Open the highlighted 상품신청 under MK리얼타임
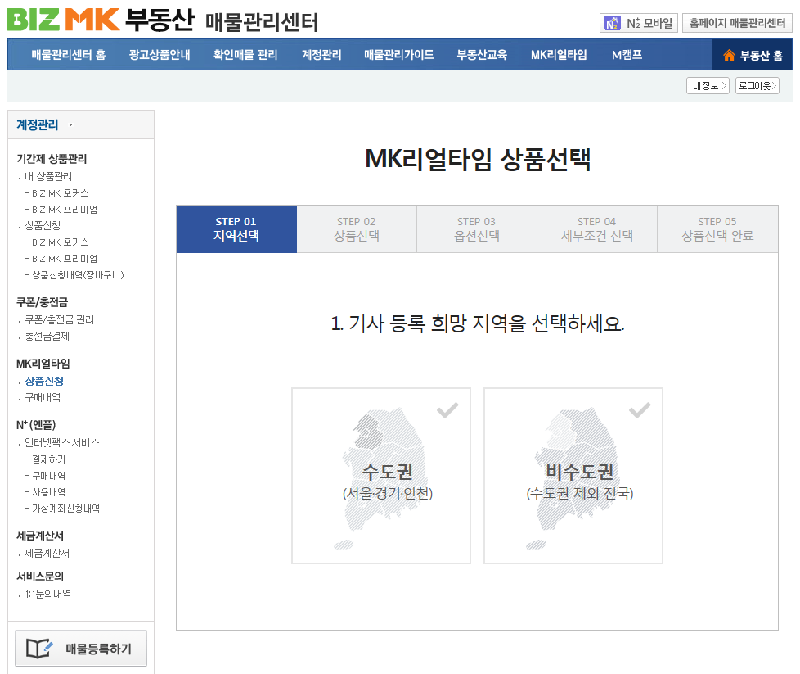This screenshot has width=800, height=674. point(44,381)
